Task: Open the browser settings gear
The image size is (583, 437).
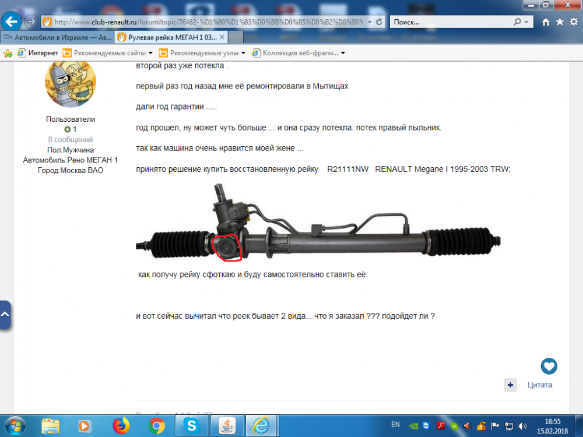Action: (x=574, y=22)
